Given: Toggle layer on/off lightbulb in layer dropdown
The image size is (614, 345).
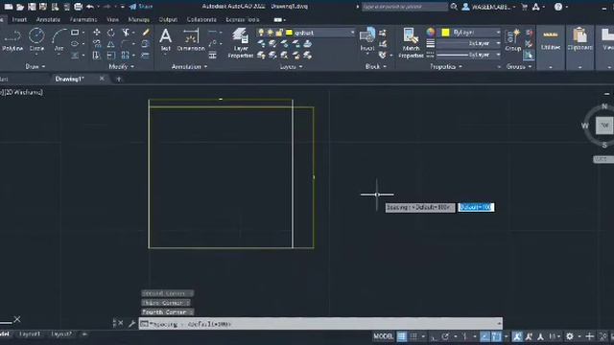Looking at the screenshot, I should 261,33.
